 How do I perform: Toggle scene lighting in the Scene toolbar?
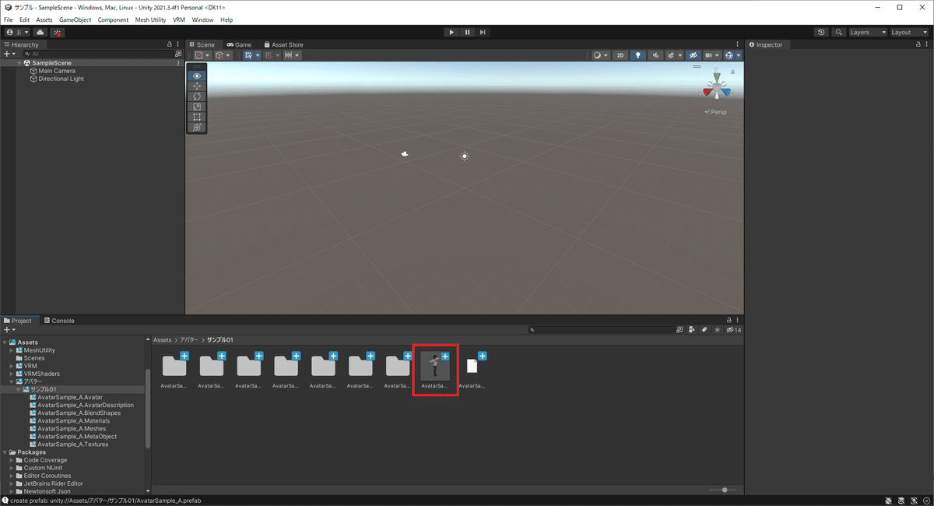pos(637,55)
